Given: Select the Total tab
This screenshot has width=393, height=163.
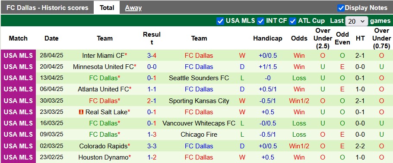Looking at the screenshot, I should coord(107,8).
